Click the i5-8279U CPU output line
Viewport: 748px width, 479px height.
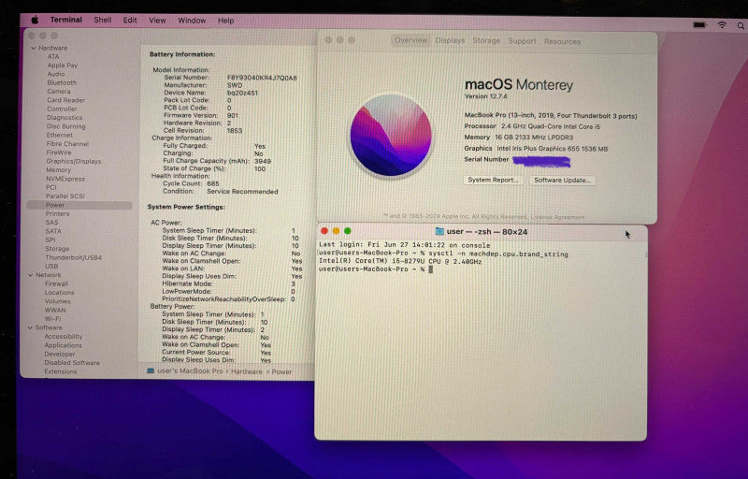(x=400, y=261)
